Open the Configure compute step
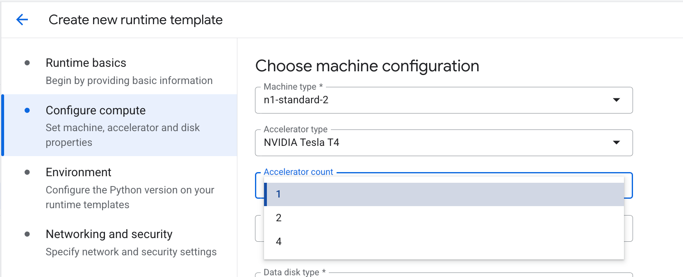This screenshot has width=683, height=277. (x=96, y=110)
